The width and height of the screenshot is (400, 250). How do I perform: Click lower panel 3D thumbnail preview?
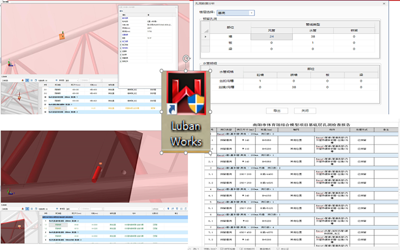point(19,227)
